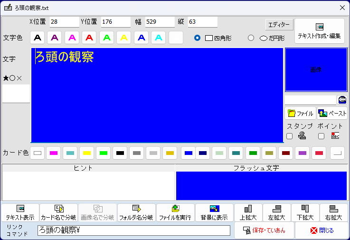This screenshot has width=350, height=240.
Task: Enable the ポイント checkbox
Action: (321, 136)
